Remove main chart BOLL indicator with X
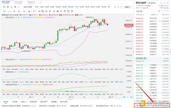 click(21, 17)
